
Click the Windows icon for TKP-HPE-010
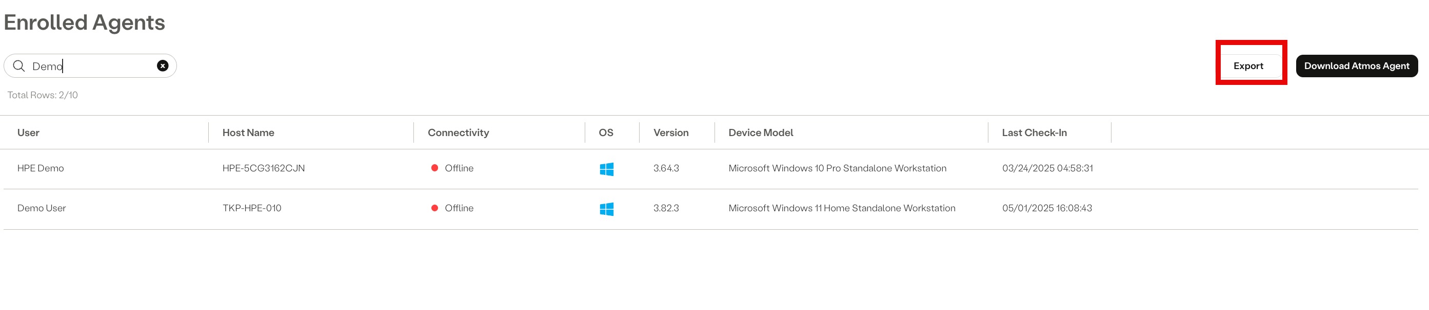point(606,209)
